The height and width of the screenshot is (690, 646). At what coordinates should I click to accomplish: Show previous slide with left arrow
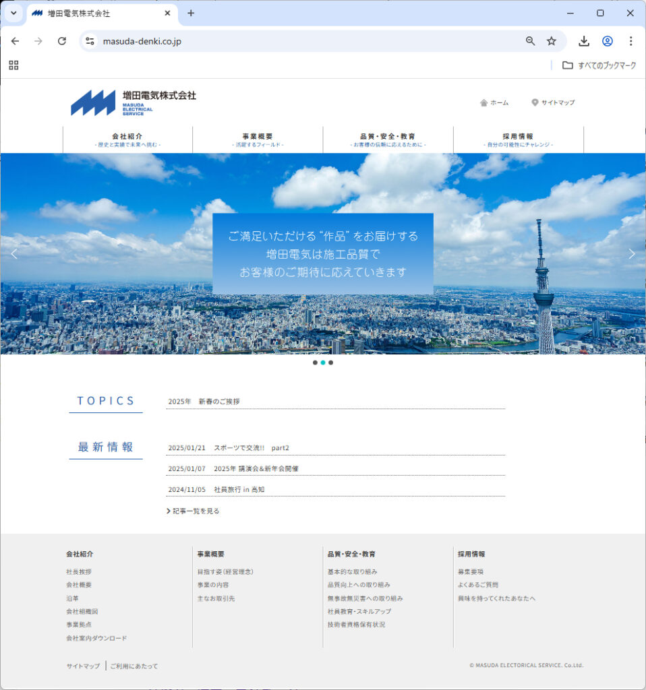point(14,254)
